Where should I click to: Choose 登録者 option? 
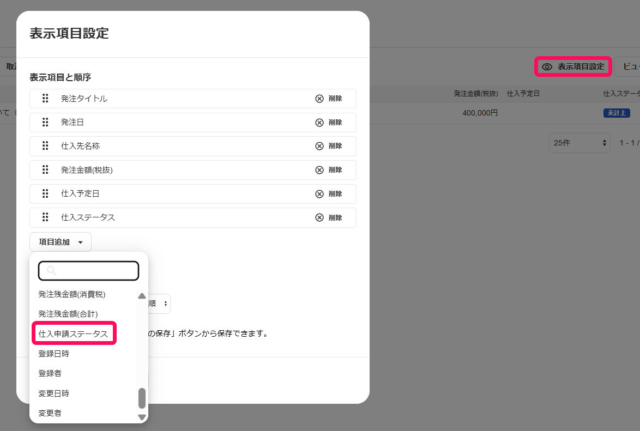pyautogui.click(x=50, y=373)
